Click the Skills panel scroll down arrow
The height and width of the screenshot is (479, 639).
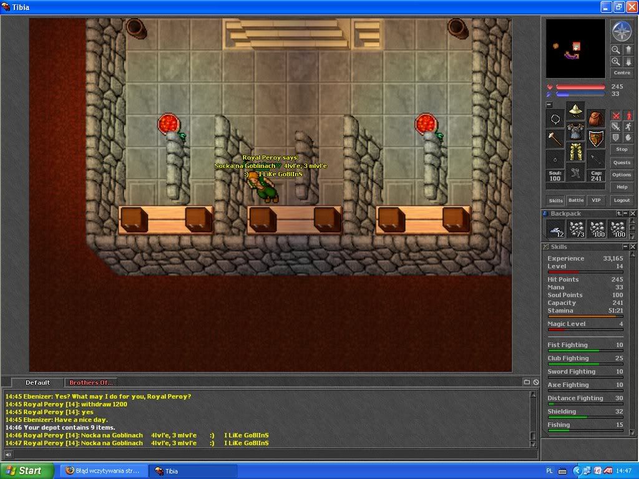coord(633,432)
